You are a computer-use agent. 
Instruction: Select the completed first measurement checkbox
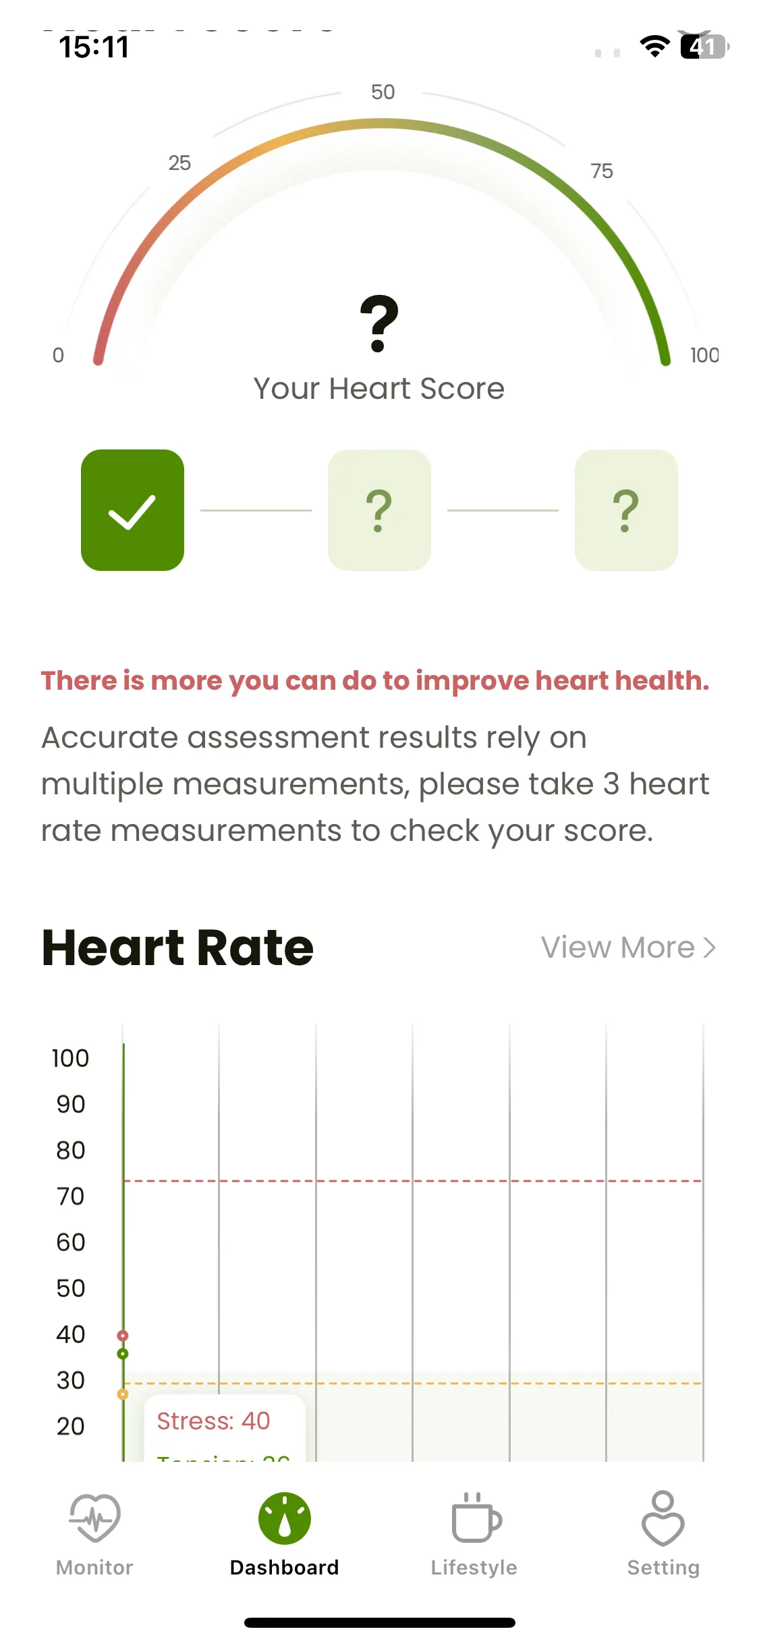tap(132, 510)
